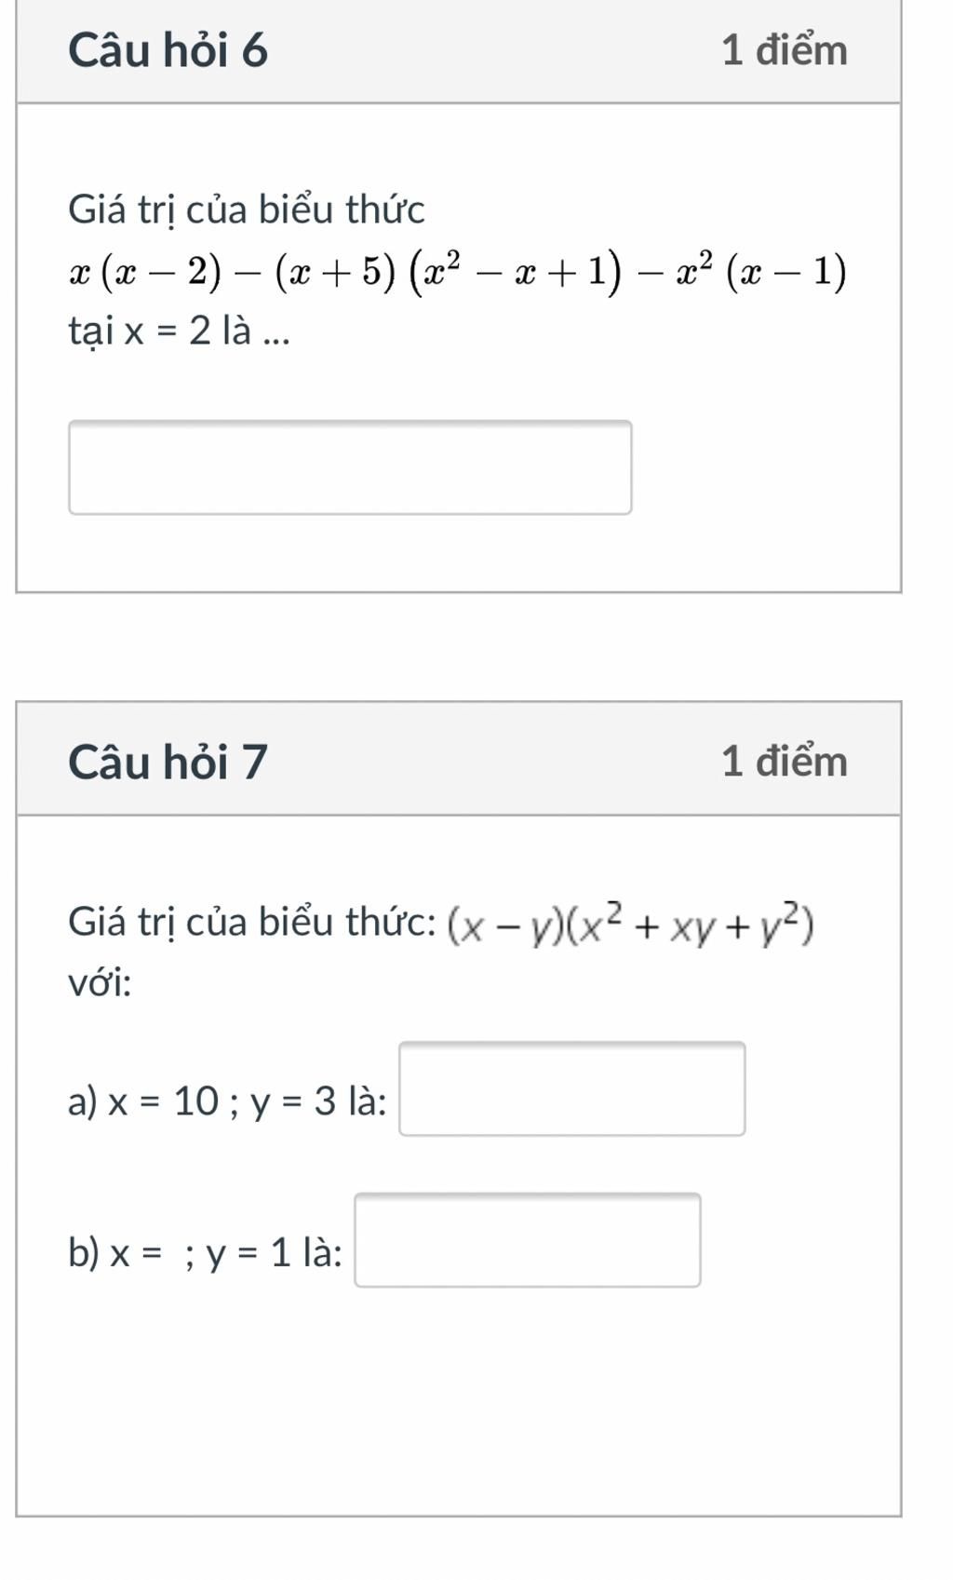Click the "Câu hỏi 6" heading
Viewport: 953px width, 1580px height.
168,50
